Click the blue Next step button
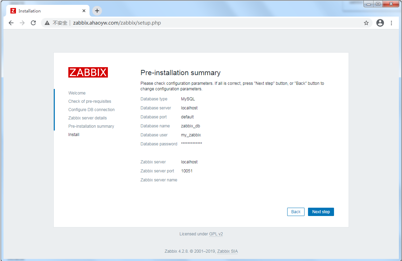Image resolution: width=402 pixels, height=261 pixels. tap(321, 212)
